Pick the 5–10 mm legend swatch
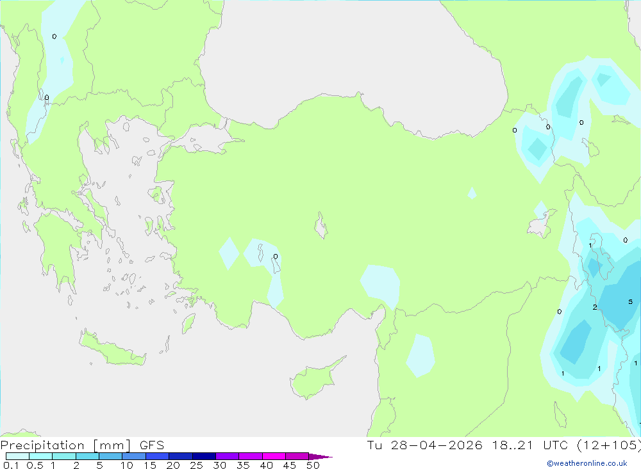Screen dimensions: 641x469 point(110,456)
